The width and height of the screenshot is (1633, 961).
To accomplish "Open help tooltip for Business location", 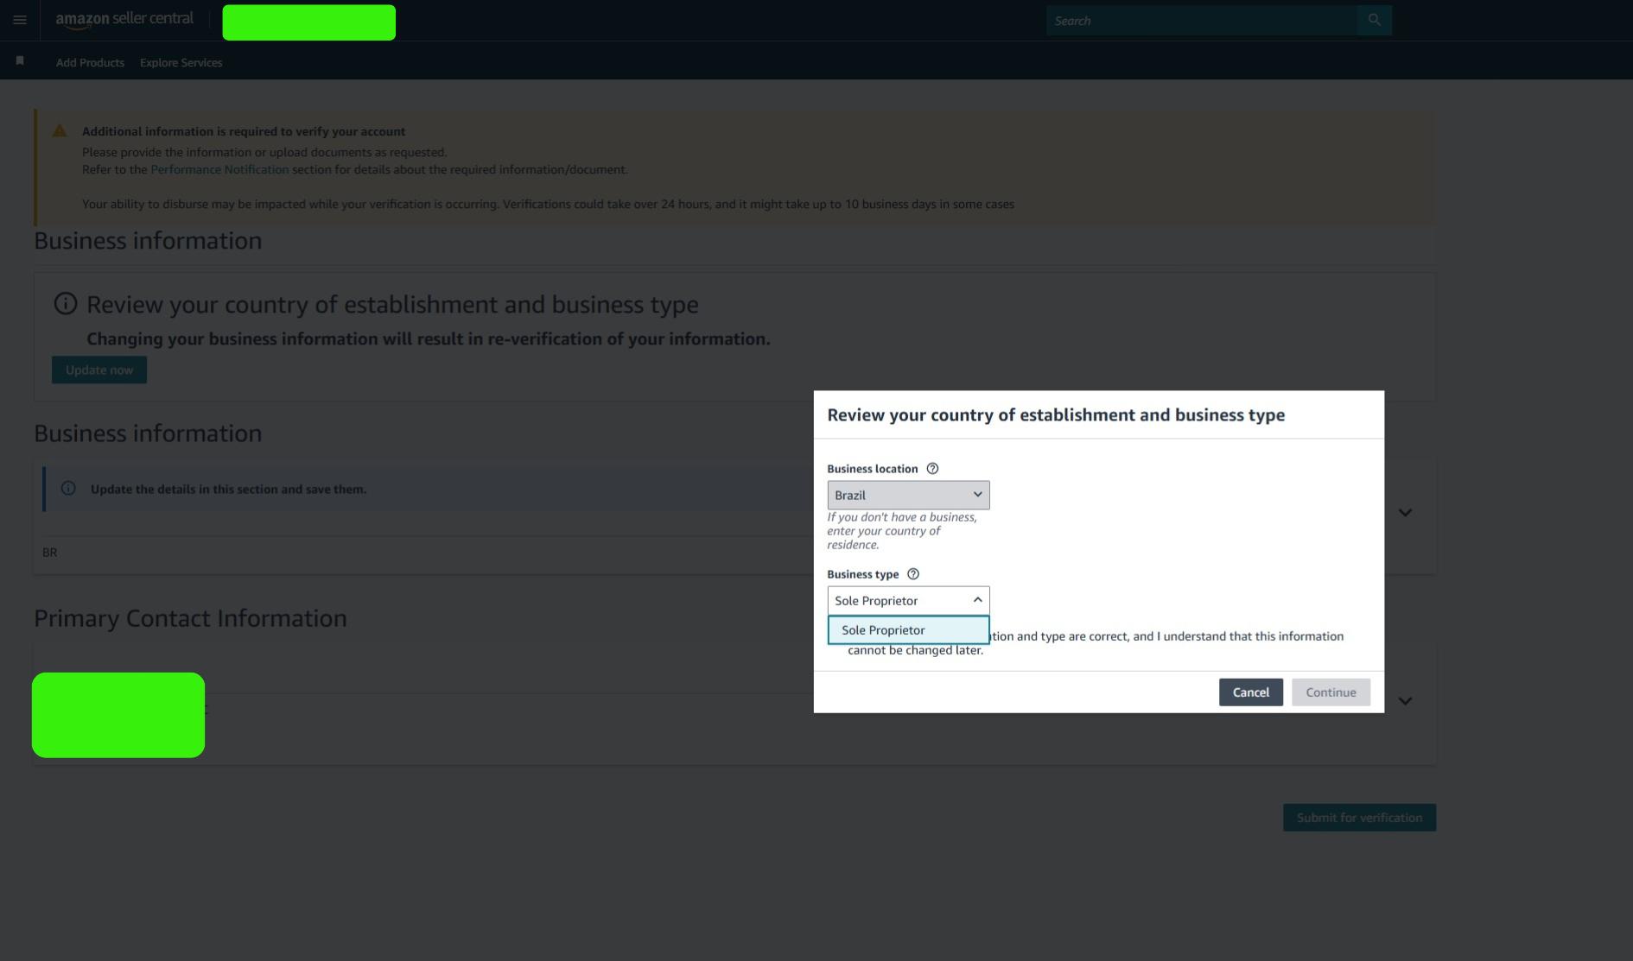I will point(932,469).
